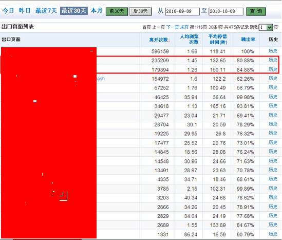Click the green 查询 button
This screenshot has width=282, height=240.
pos(256,11)
